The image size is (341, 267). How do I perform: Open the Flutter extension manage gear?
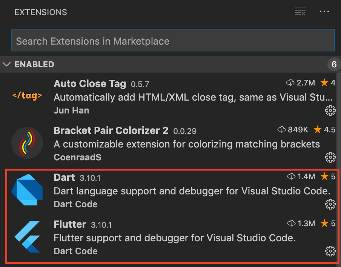click(x=330, y=251)
